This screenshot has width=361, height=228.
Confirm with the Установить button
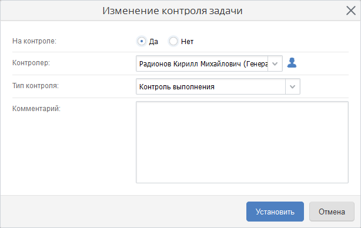(x=275, y=212)
